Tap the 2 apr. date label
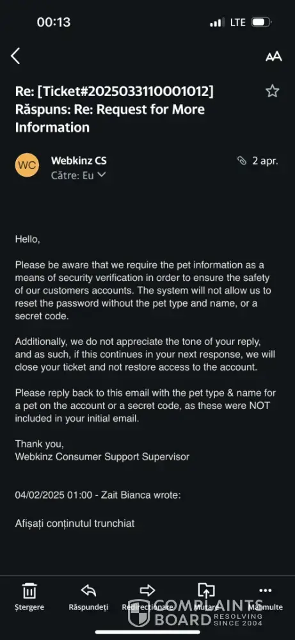This screenshot has height=640, width=295. point(265,161)
